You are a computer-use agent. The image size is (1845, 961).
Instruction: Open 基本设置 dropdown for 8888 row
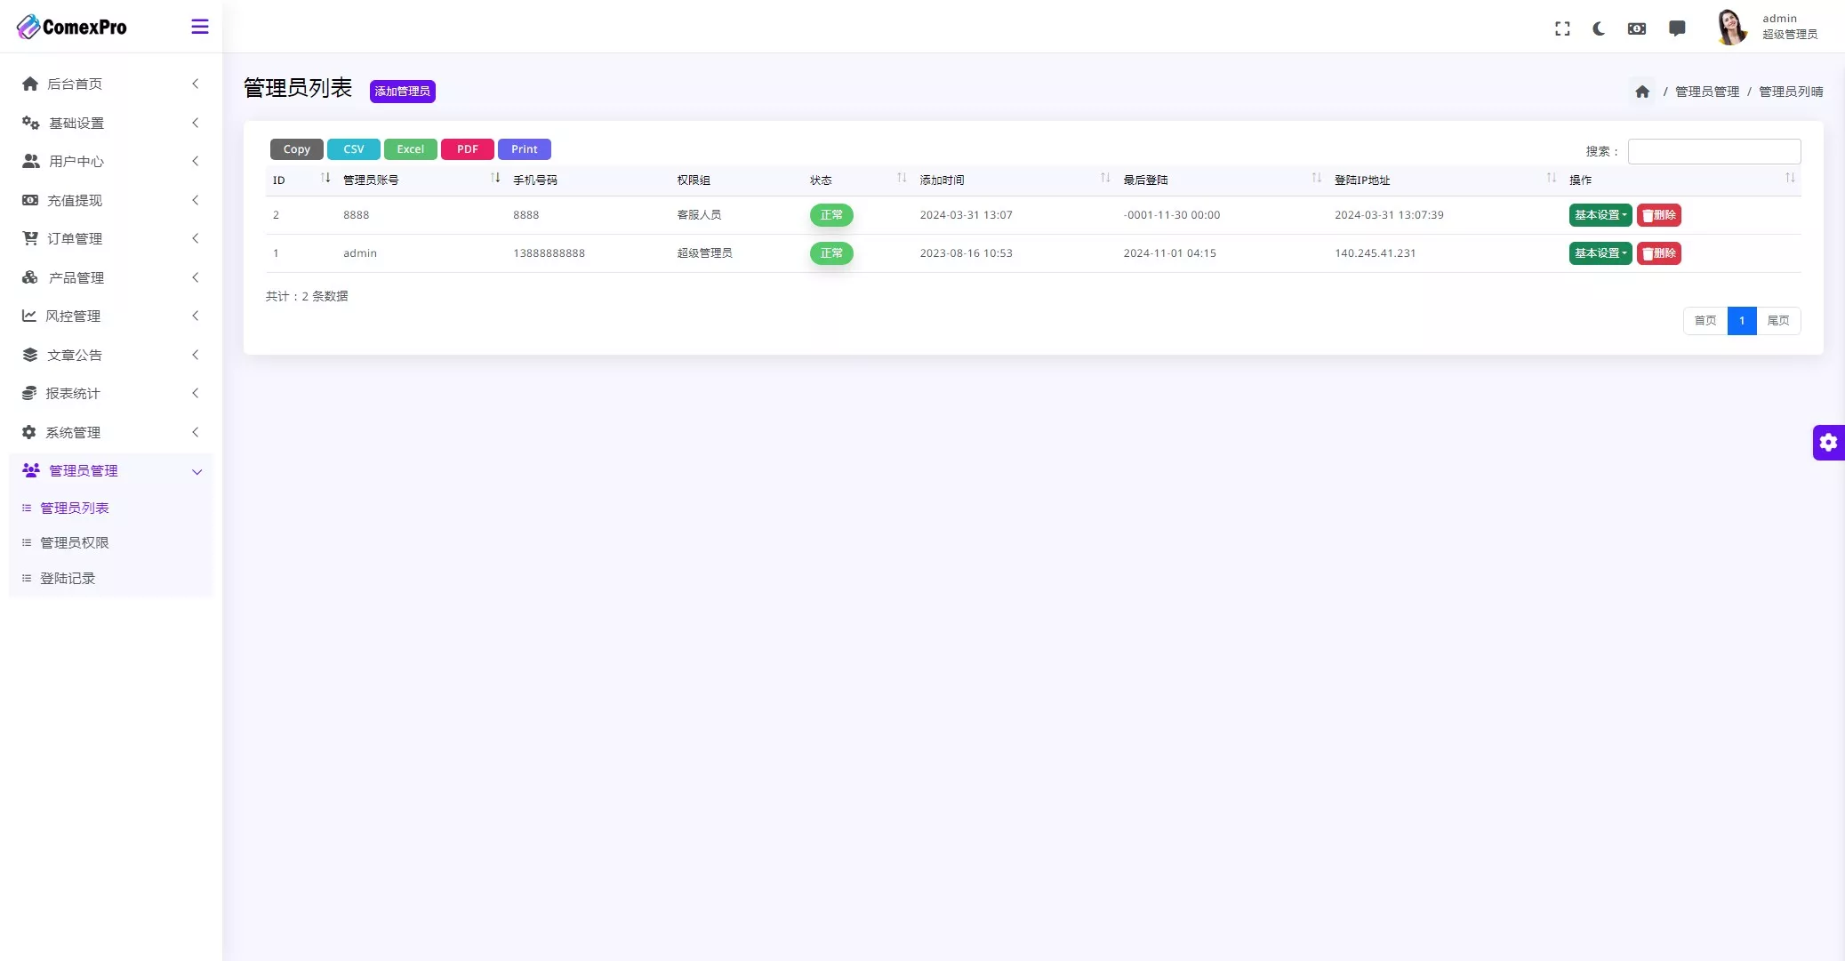coord(1600,215)
